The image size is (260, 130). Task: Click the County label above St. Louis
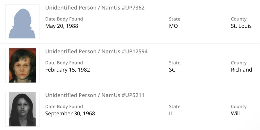pos(239,19)
